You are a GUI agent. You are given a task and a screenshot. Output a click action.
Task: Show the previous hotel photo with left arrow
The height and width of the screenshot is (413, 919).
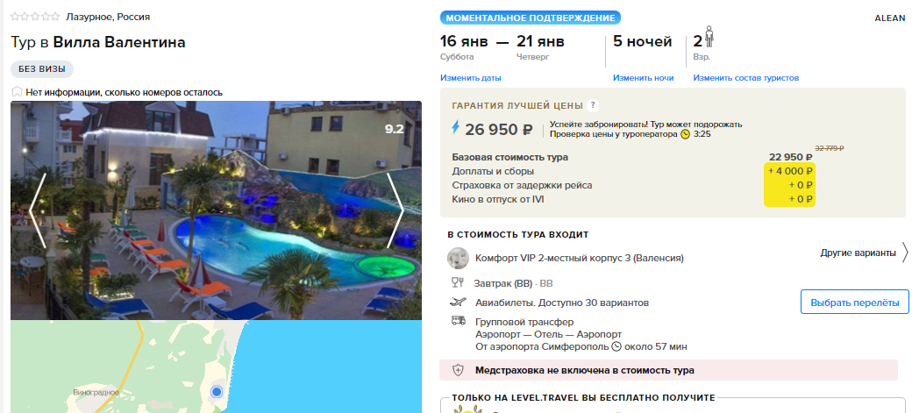tap(38, 210)
